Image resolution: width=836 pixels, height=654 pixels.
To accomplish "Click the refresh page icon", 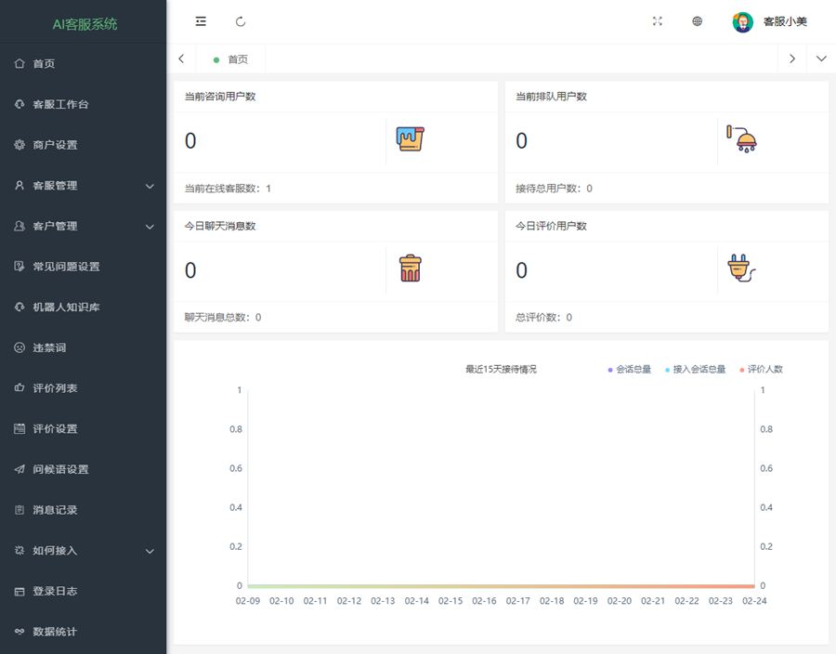I will pos(241,21).
